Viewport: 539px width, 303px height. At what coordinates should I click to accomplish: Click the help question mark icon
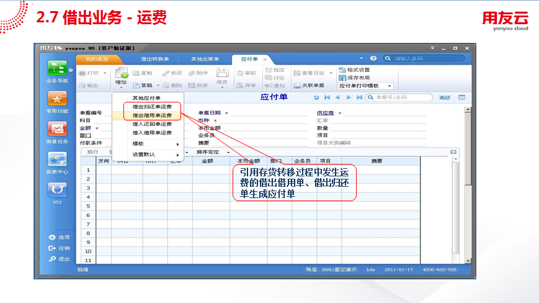[373, 58]
